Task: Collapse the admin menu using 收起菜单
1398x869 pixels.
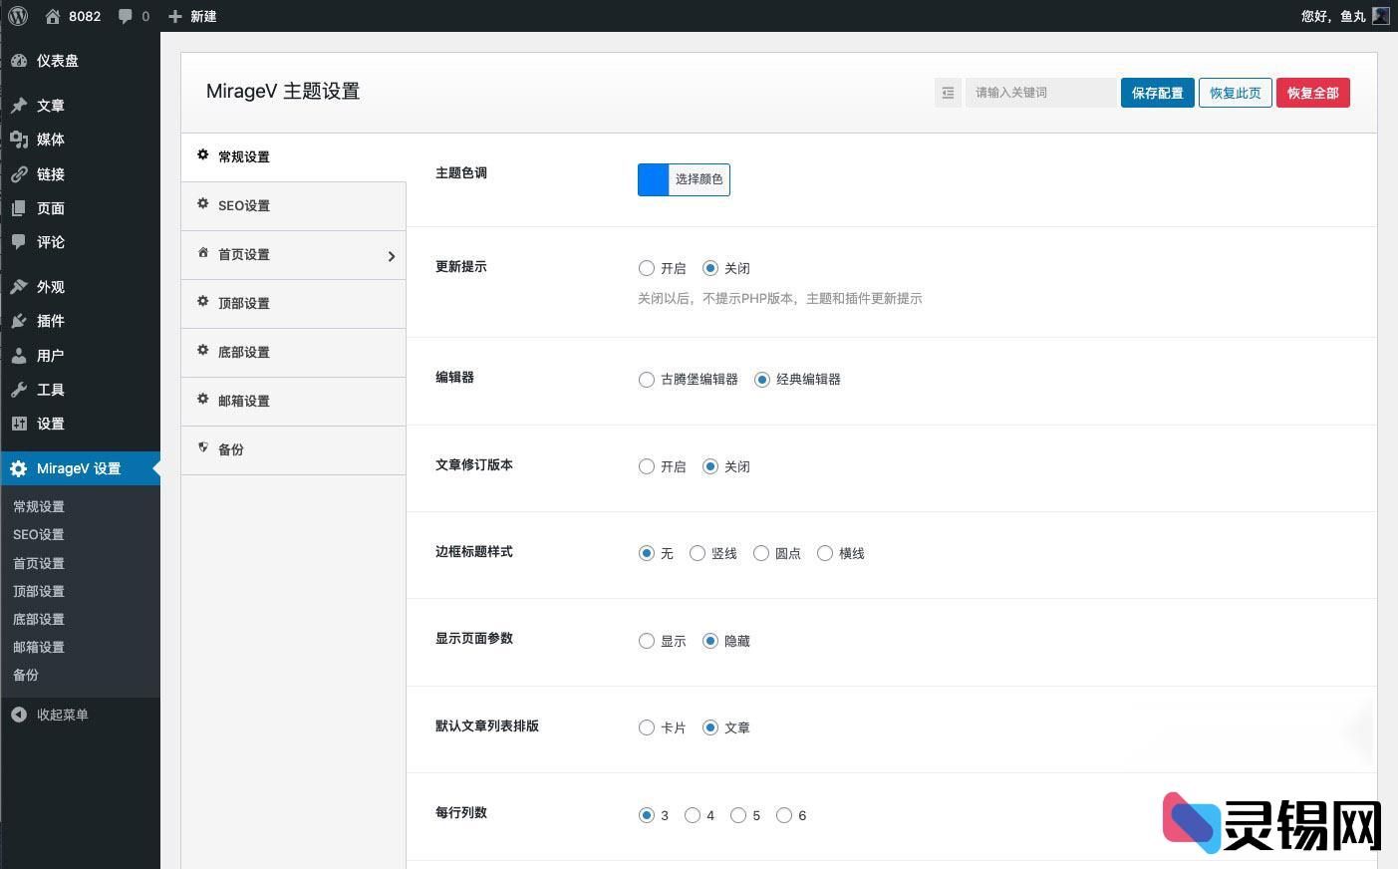Action: [50, 714]
